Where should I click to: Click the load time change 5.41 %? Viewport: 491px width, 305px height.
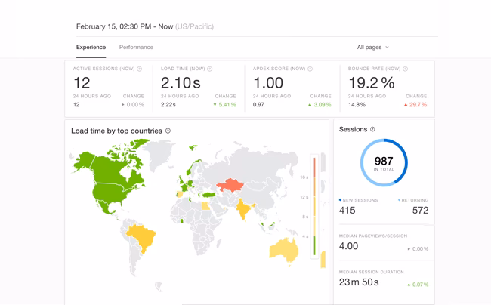(x=224, y=105)
